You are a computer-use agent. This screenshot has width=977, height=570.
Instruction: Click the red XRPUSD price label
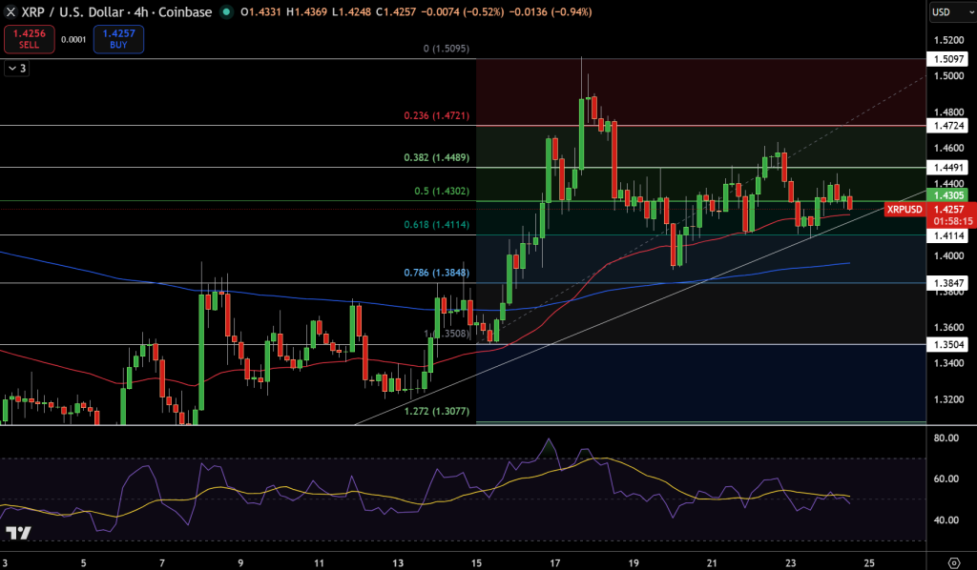pyautogui.click(x=903, y=208)
